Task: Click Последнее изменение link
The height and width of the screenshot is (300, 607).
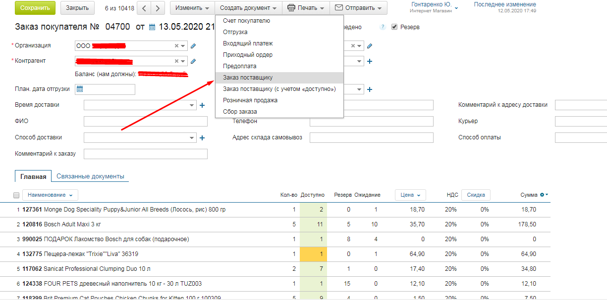Action: click(505, 4)
